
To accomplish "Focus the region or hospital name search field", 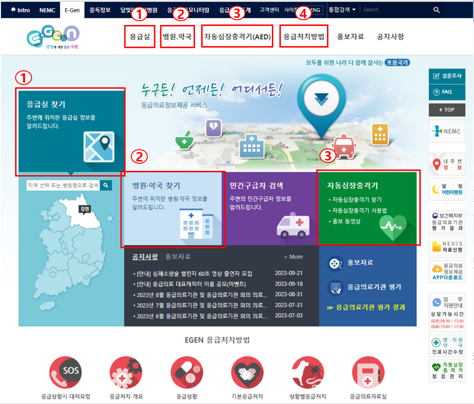I will (63, 185).
